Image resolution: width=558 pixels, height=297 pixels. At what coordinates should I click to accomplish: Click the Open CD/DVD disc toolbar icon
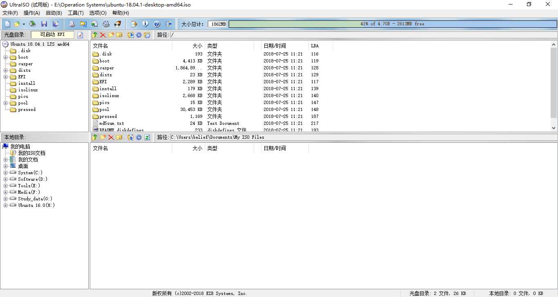pyautogui.click(x=32, y=24)
